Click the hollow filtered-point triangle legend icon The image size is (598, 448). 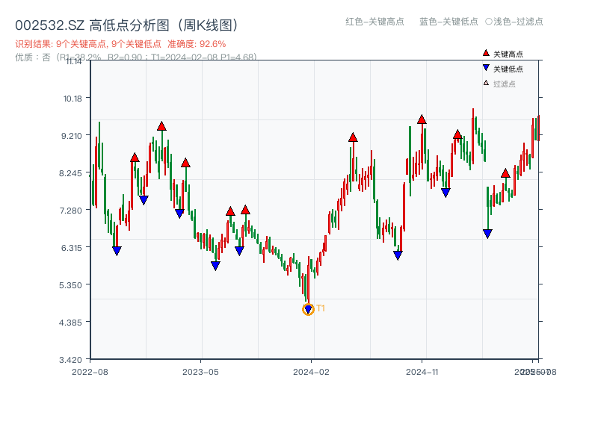click(x=486, y=83)
